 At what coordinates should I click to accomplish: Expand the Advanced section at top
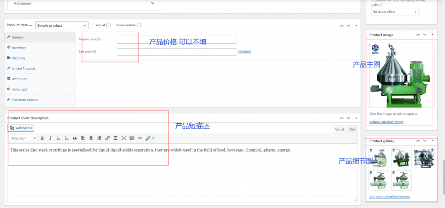(84, 3)
